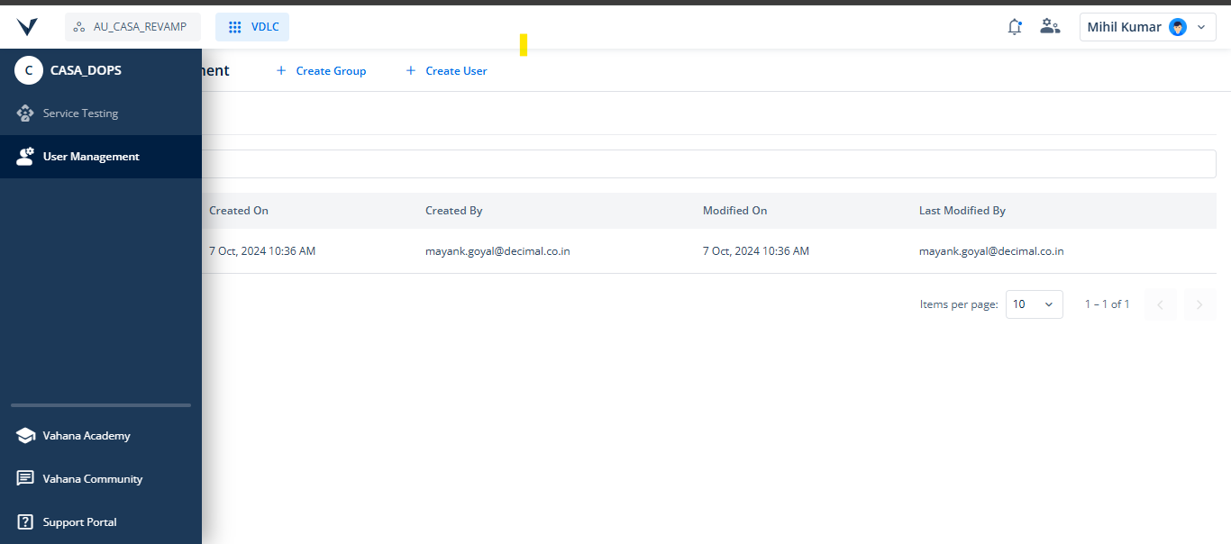Select Last Modified By mayank.goyal@decimal.co.in cell
Image resolution: width=1231 pixels, height=544 pixels.
[991, 251]
